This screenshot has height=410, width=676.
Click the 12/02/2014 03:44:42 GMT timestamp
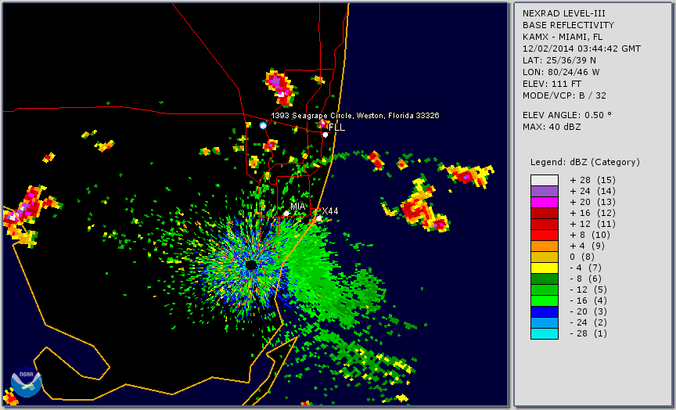click(x=581, y=49)
